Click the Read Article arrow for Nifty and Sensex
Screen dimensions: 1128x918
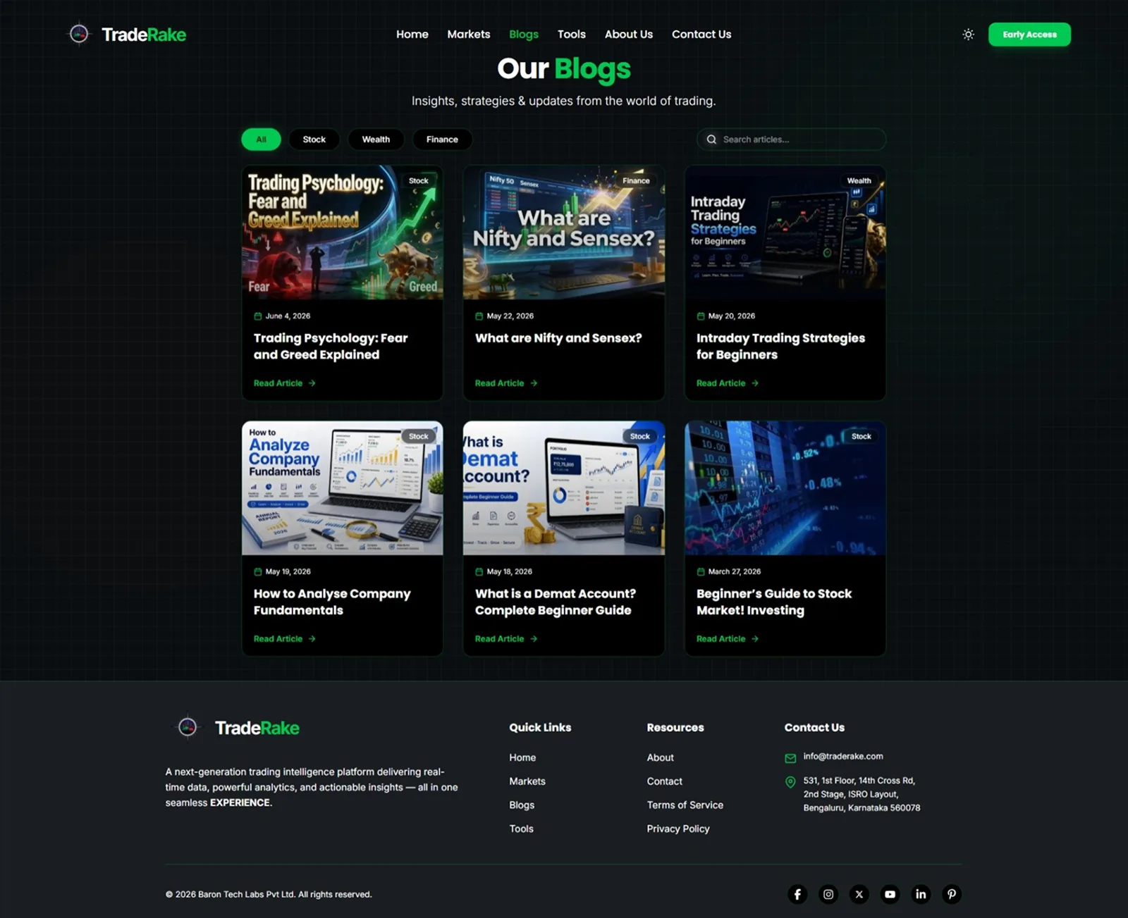[x=534, y=383]
